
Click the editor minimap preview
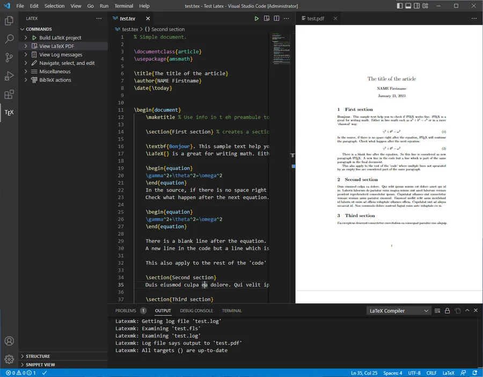click(281, 49)
